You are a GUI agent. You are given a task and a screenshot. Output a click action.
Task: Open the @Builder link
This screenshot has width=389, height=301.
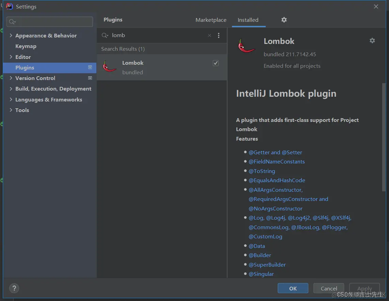[260, 255]
